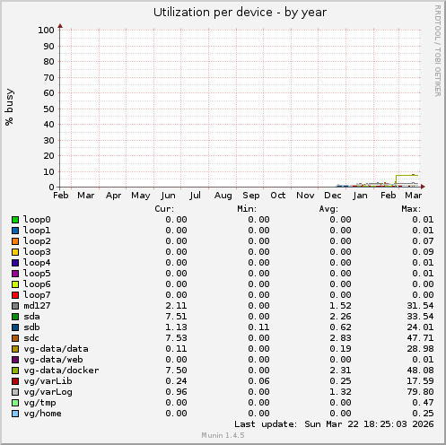Click the vg-data/data legend swatch

coord(15,349)
